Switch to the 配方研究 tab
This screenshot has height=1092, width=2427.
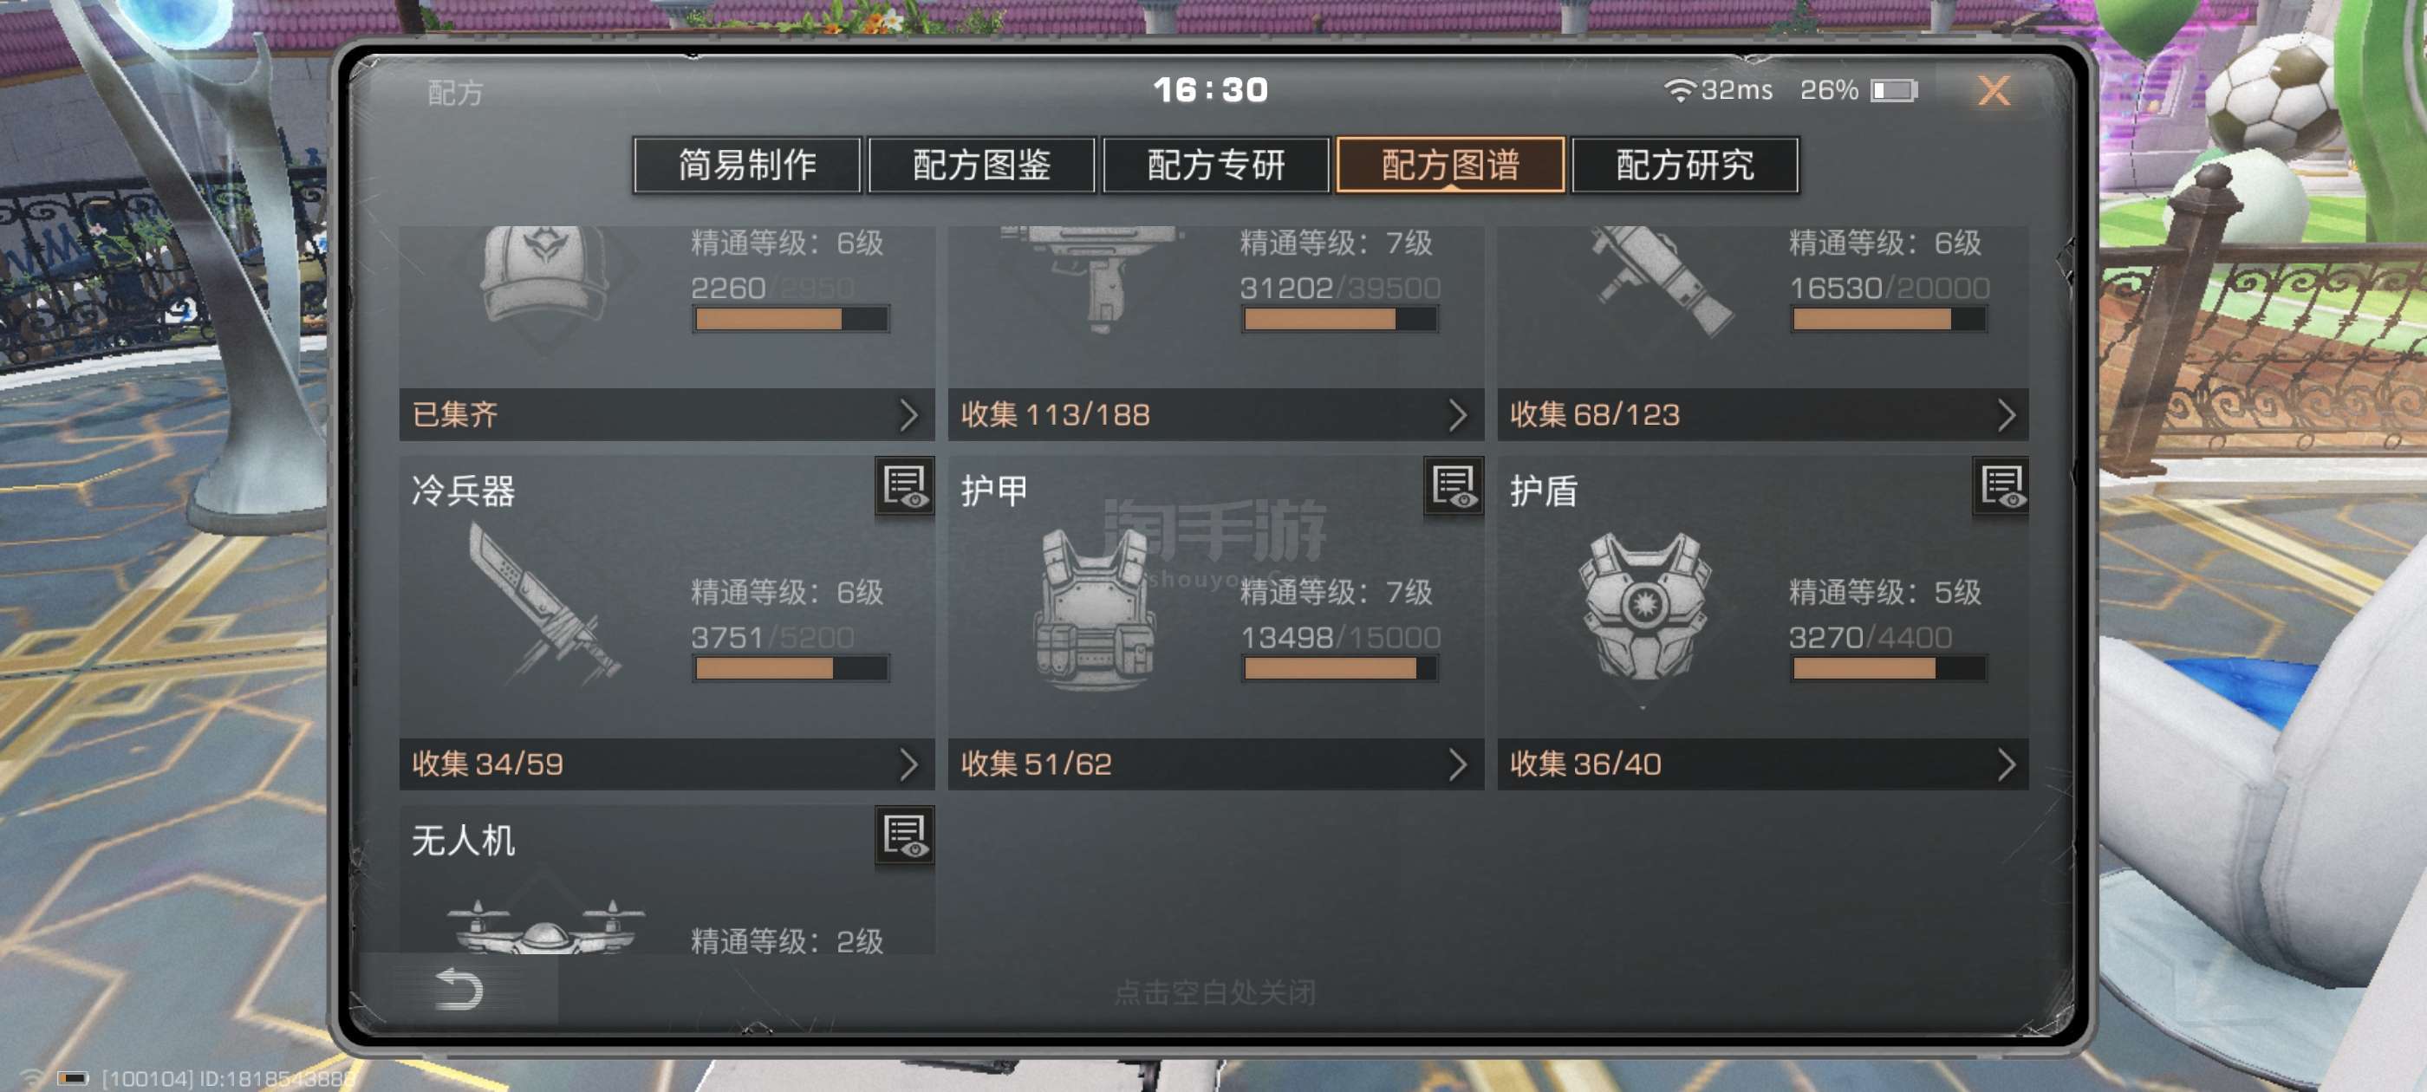(x=1684, y=165)
